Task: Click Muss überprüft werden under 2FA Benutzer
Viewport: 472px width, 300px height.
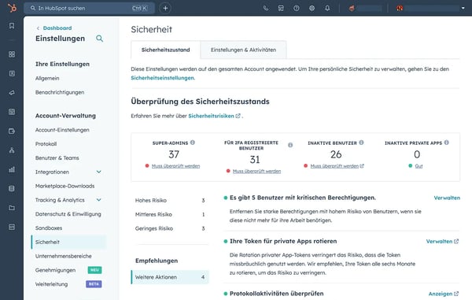Action: (256, 171)
